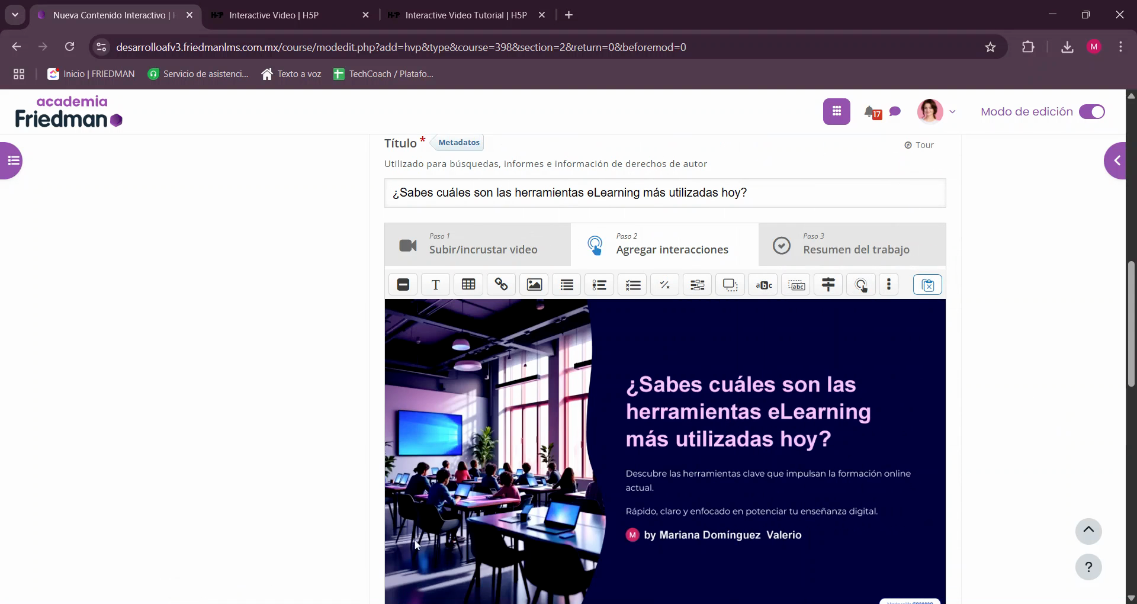Screen dimensions: 1137x604
Task: Open the more interactions three-dot menu
Action: (x=889, y=285)
